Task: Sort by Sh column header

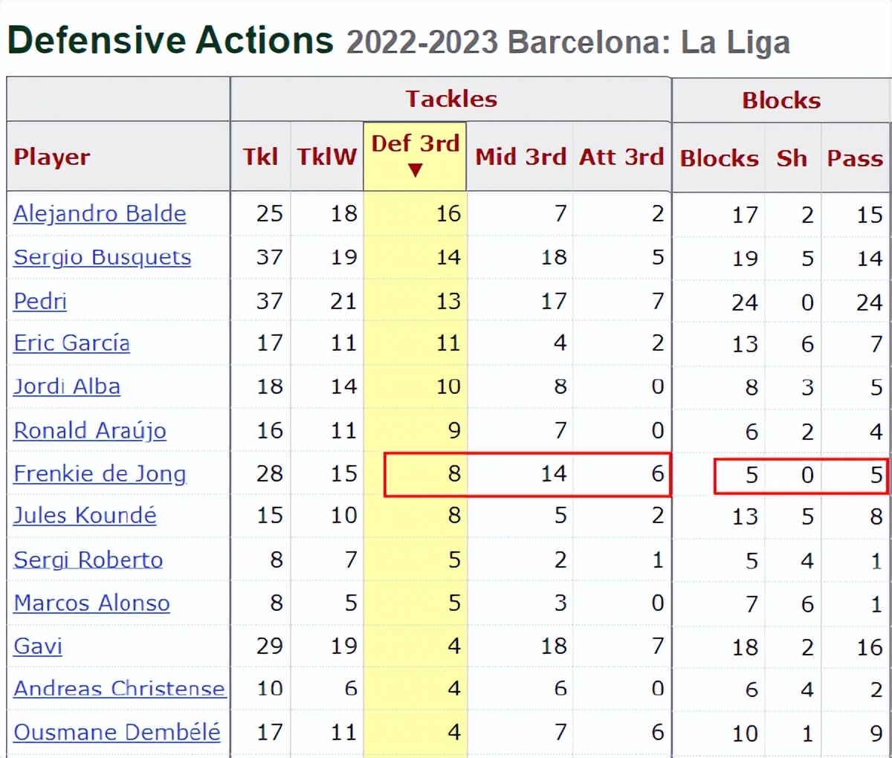Action: 792,158
